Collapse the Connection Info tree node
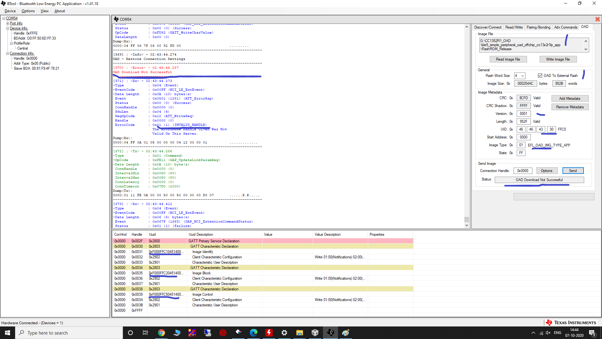The width and height of the screenshot is (602, 339). [8, 53]
